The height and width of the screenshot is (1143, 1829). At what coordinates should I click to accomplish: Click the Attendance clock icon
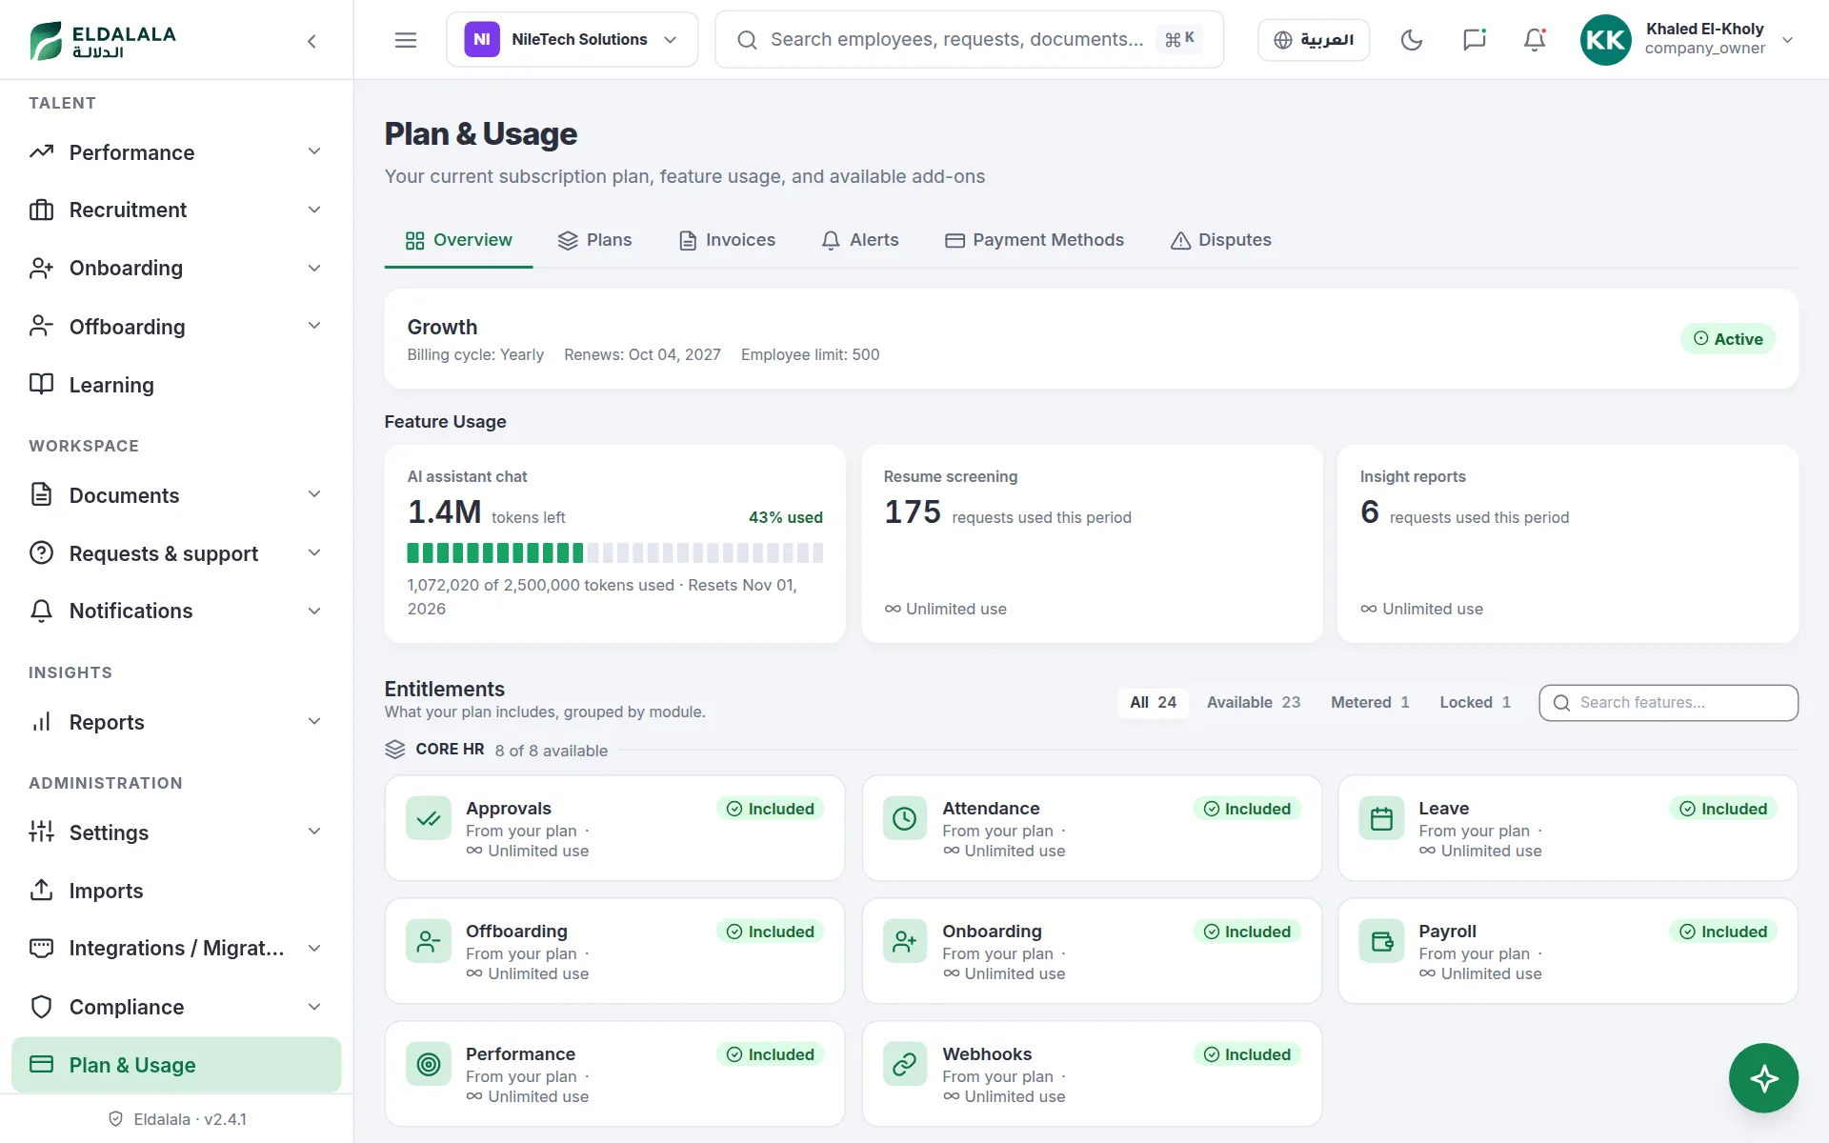(905, 818)
